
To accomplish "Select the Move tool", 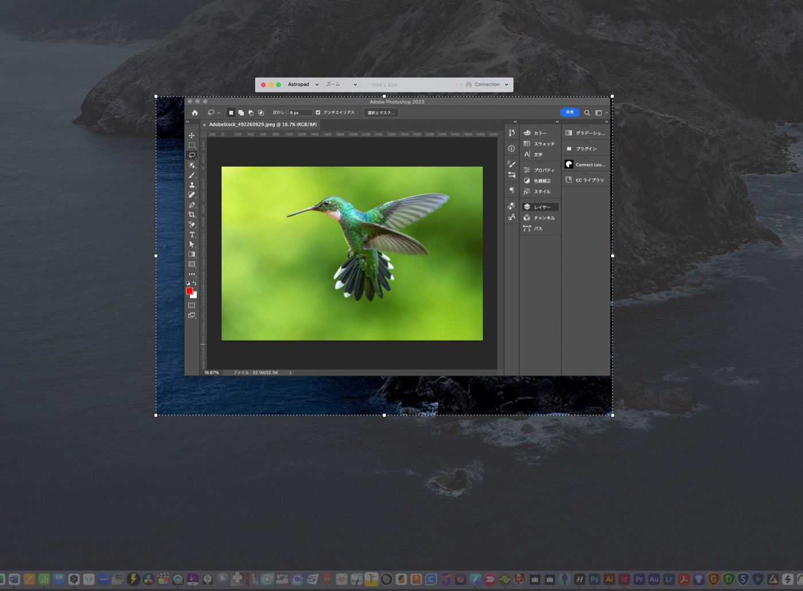I will [192, 135].
